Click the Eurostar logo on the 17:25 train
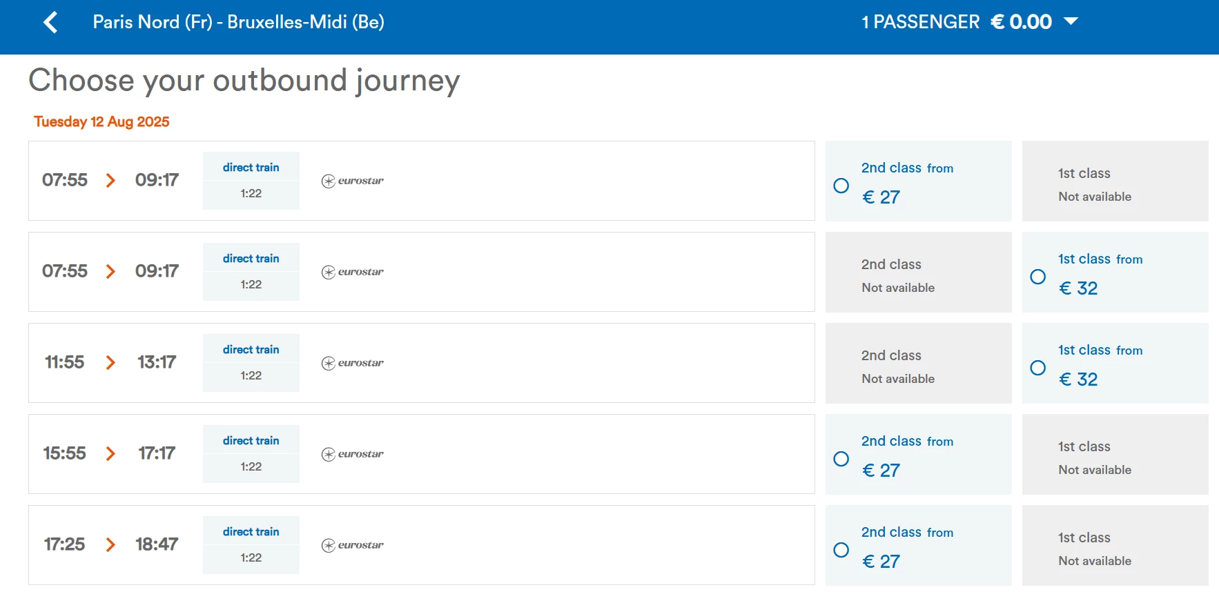Screen dimensions: 1219x592 (x=353, y=545)
